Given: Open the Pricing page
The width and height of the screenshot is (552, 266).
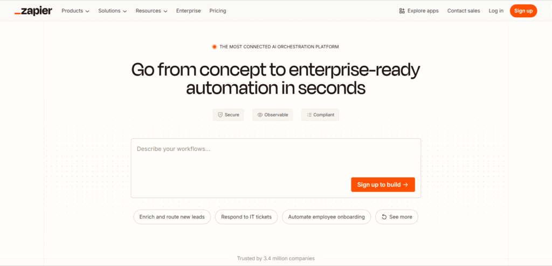Looking at the screenshot, I should [218, 11].
